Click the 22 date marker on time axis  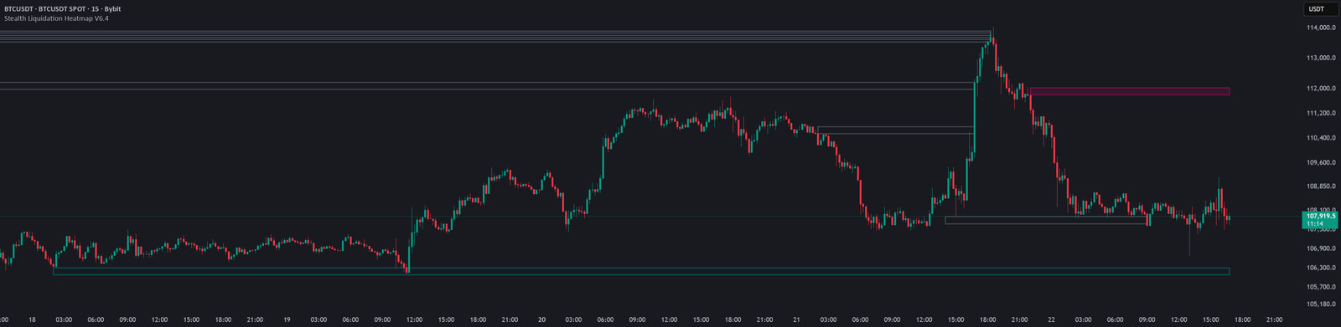pos(1051,319)
